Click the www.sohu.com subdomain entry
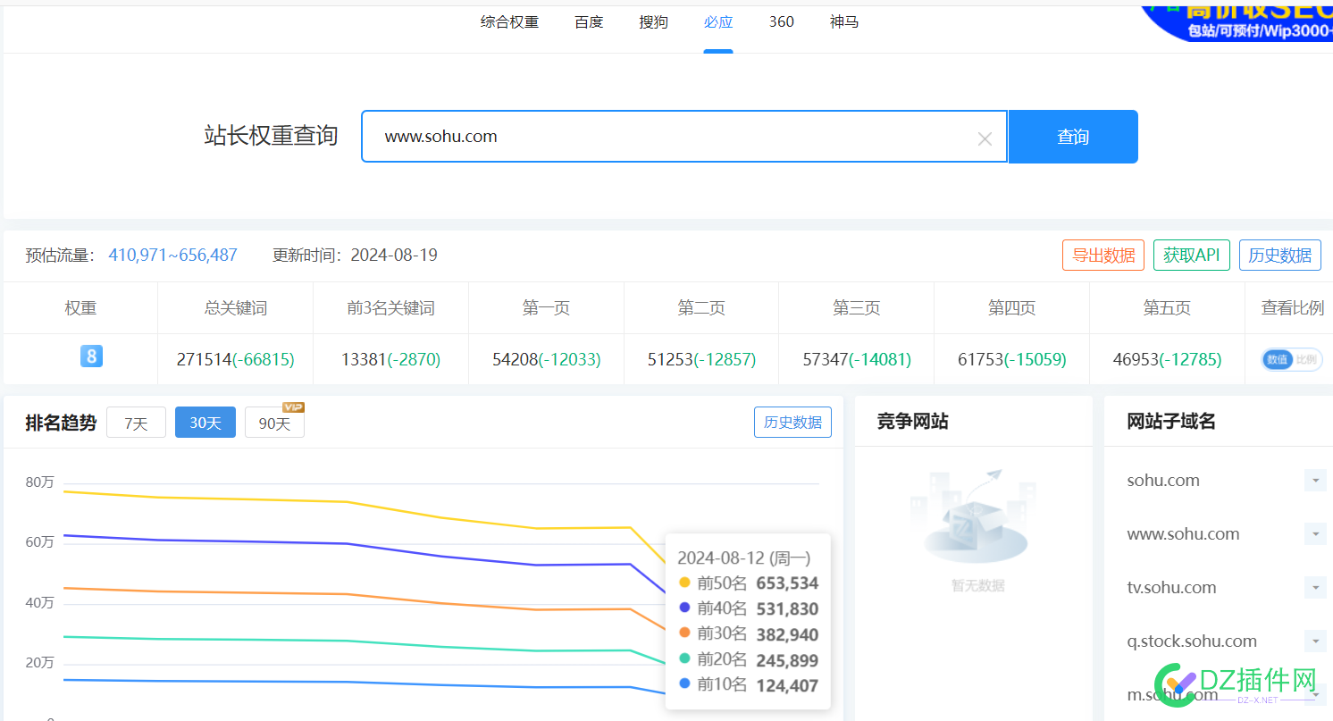 tap(1183, 534)
